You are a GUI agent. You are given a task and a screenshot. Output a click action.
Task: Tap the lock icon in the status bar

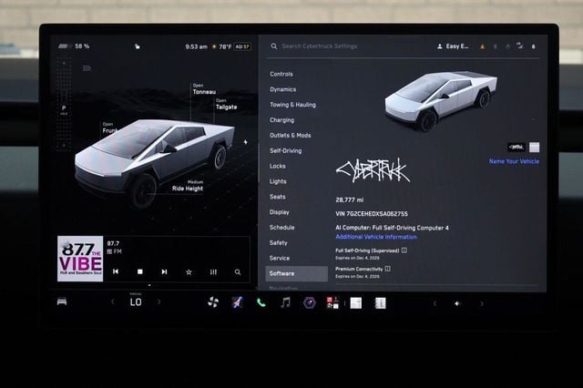[138, 46]
